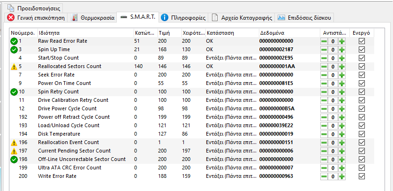Toggle the Load/Unload Cycle Count checkbox
Image resolution: width=393 pixels, height=191 pixels.
[x=361, y=126]
